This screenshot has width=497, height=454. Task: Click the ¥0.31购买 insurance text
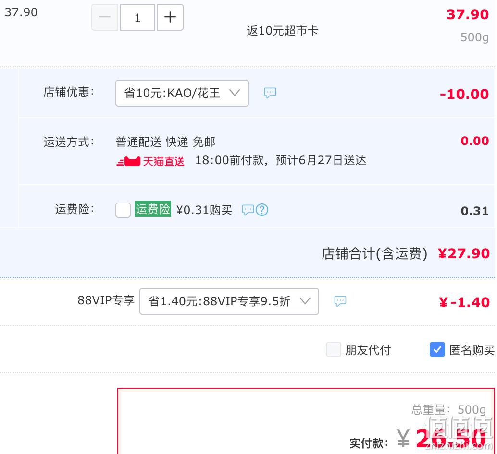tap(204, 210)
